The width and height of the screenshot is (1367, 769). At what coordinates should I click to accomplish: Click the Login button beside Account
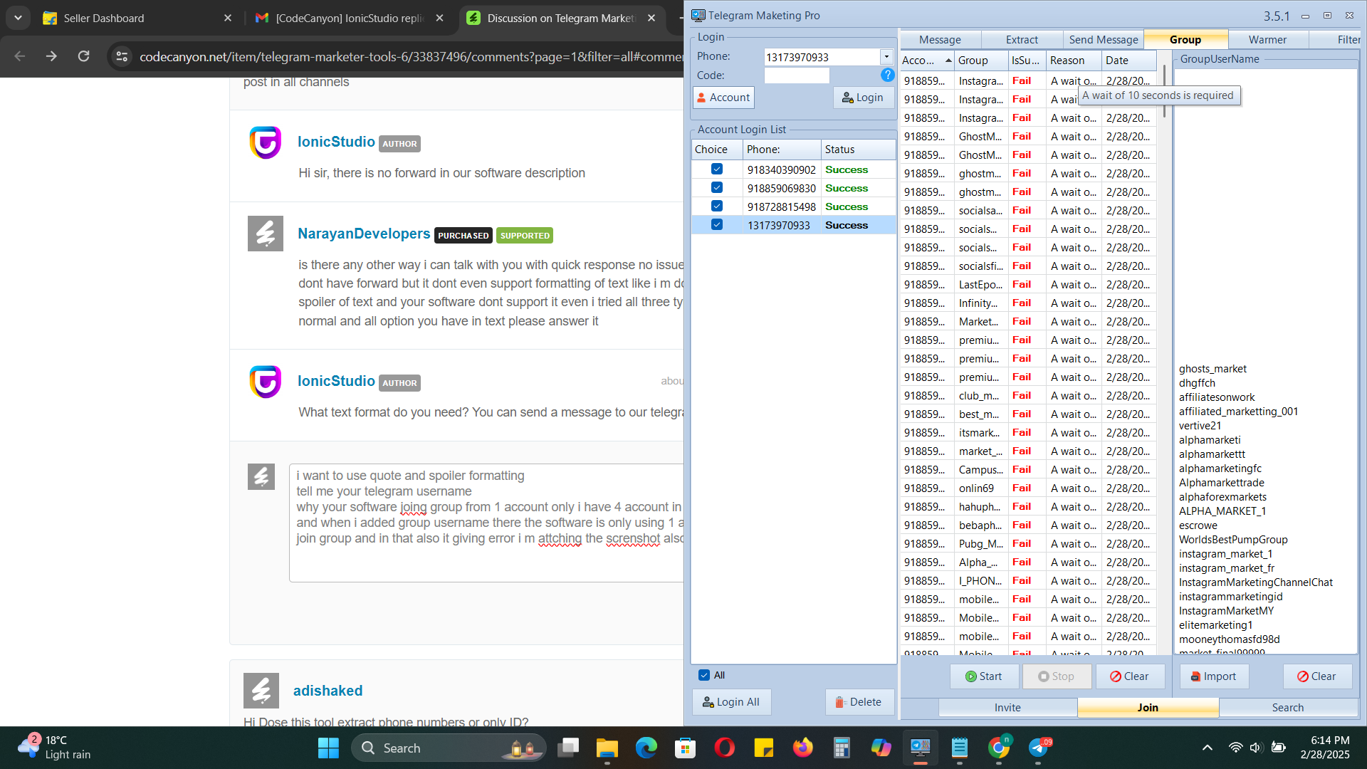863,98
